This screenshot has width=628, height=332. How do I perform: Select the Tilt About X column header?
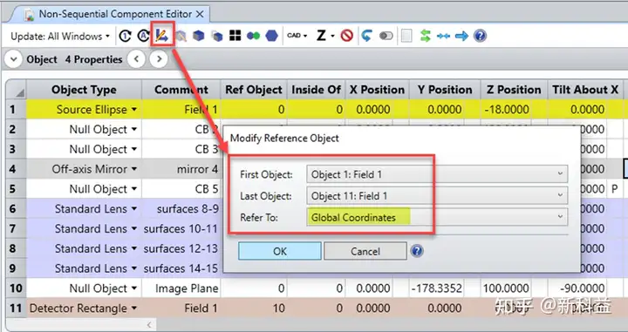(x=585, y=90)
